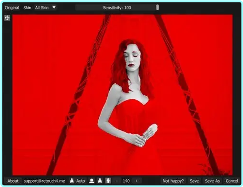Click the scale value field showing 140
The height and width of the screenshot is (187, 243).
pos(126,181)
